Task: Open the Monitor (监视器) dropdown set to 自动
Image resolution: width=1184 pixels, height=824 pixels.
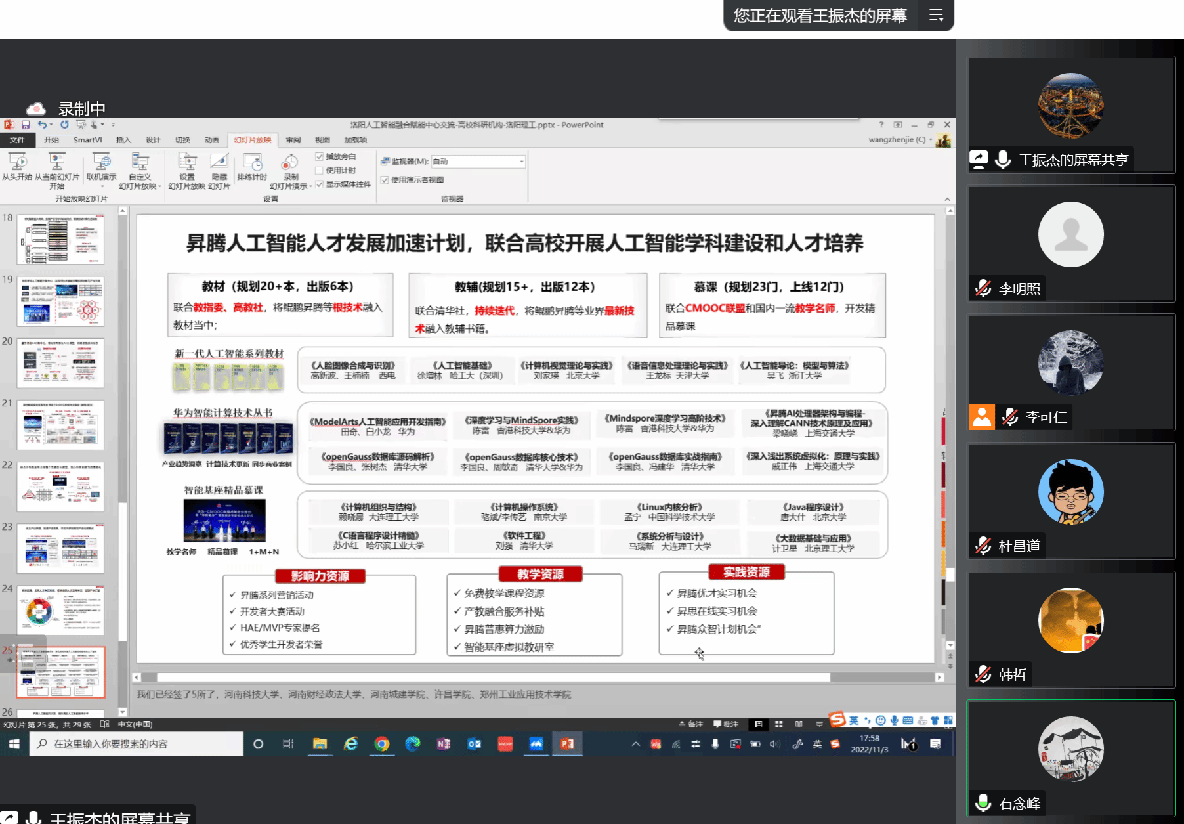Action: (478, 161)
